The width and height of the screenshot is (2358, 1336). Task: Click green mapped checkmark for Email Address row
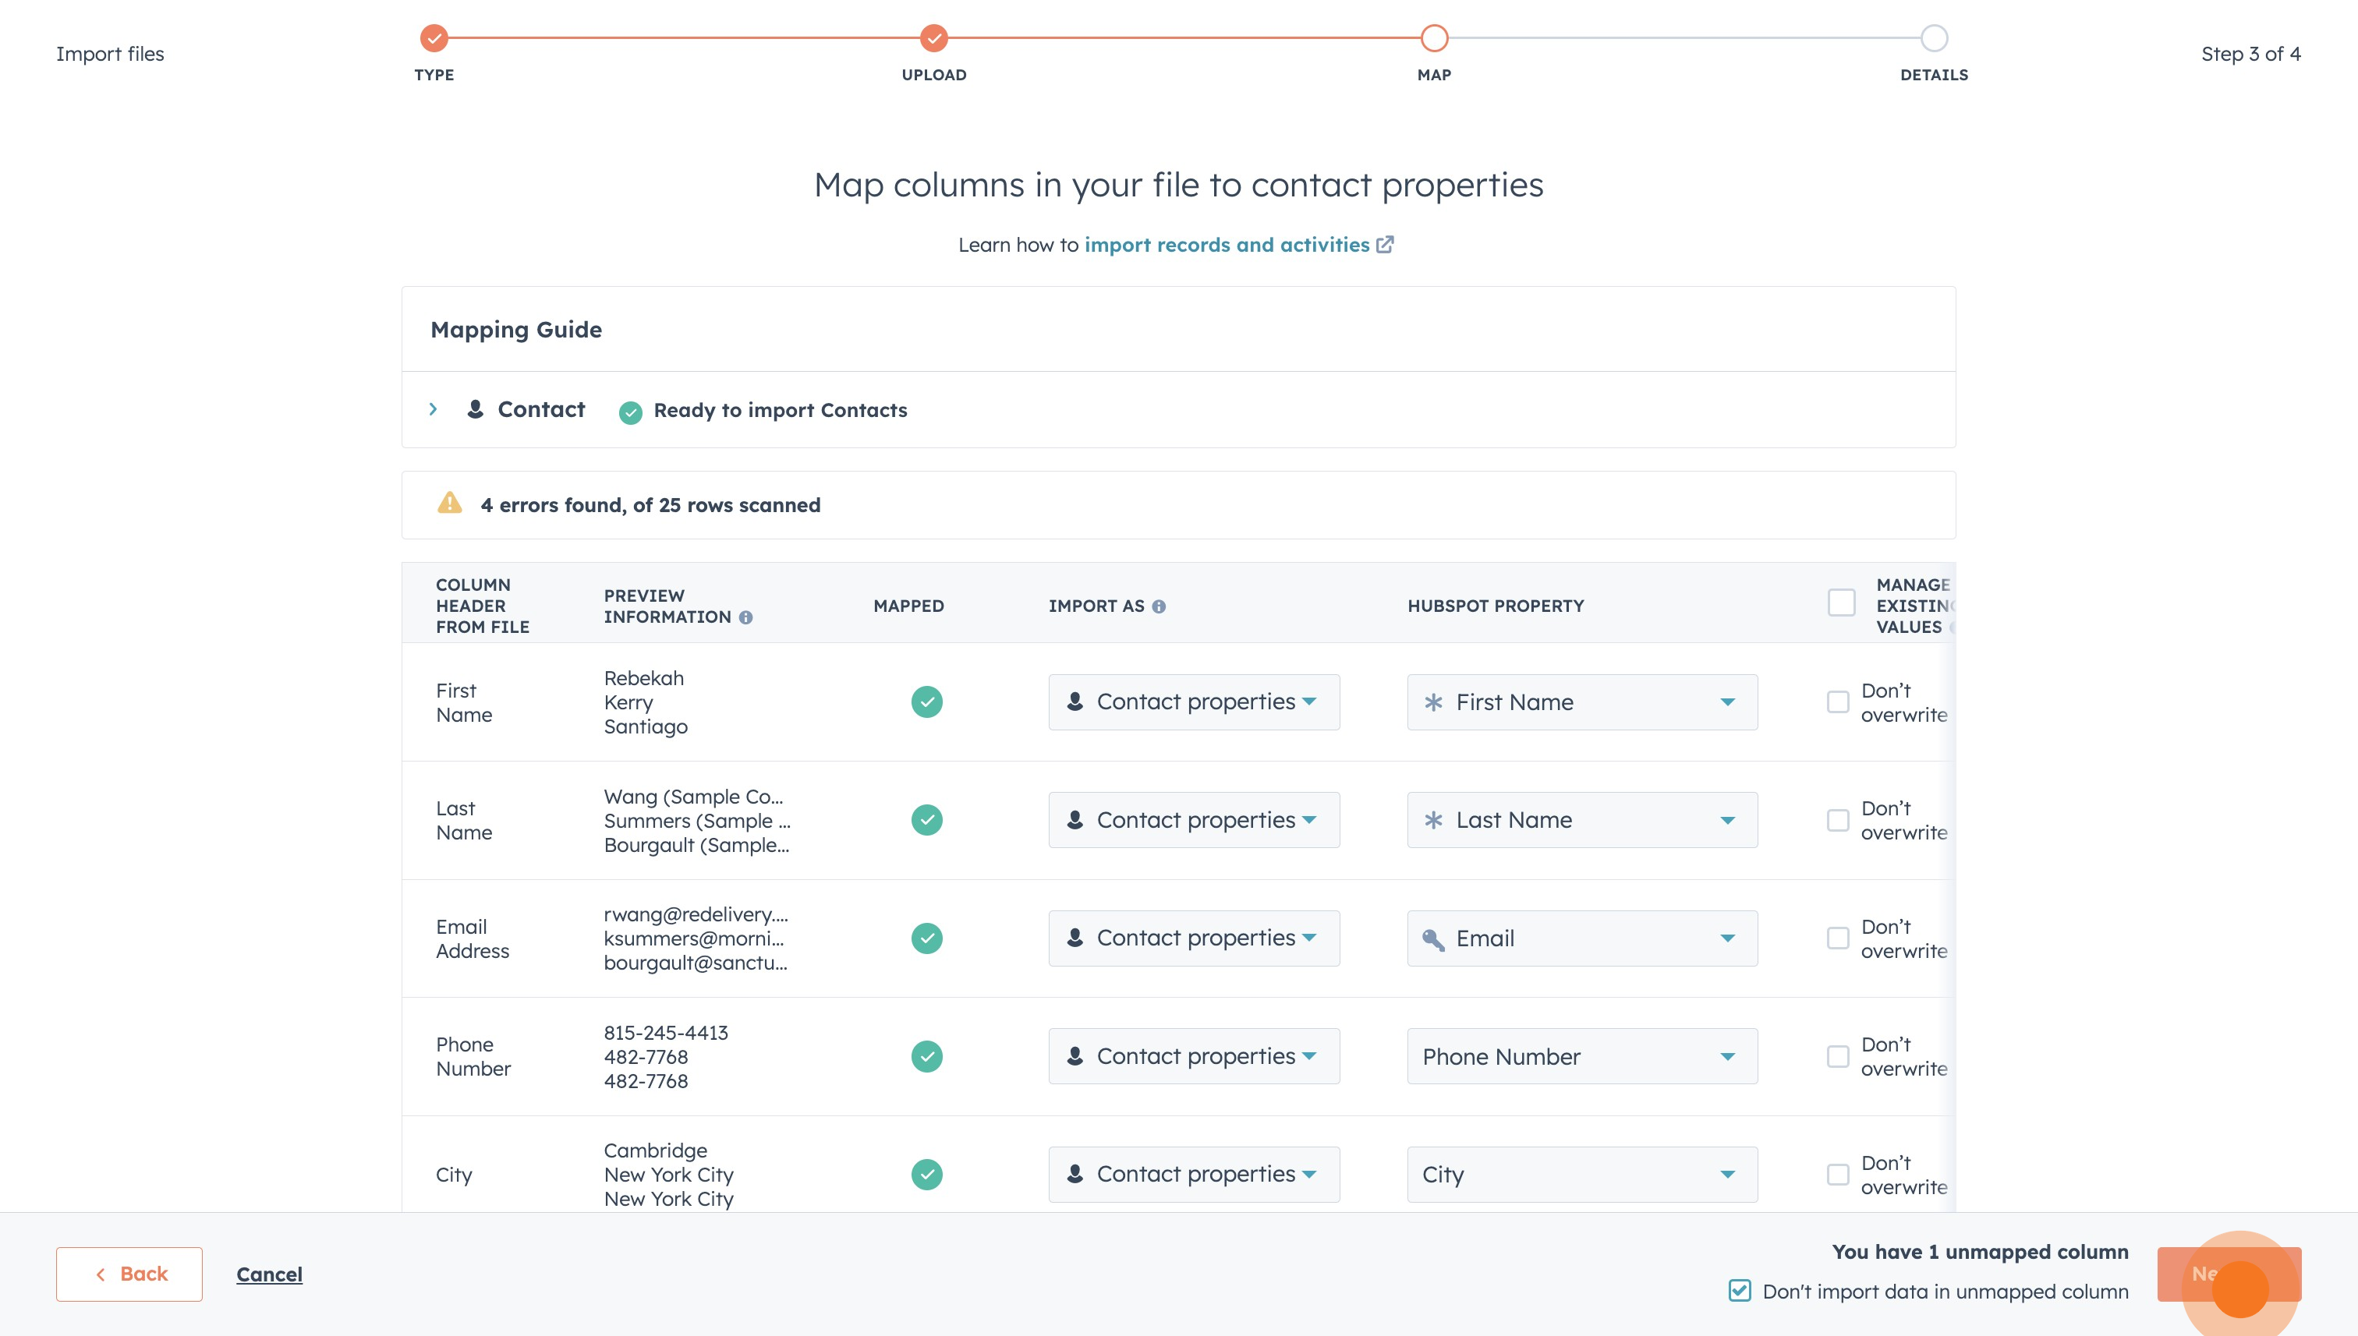click(x=926, y=938)
